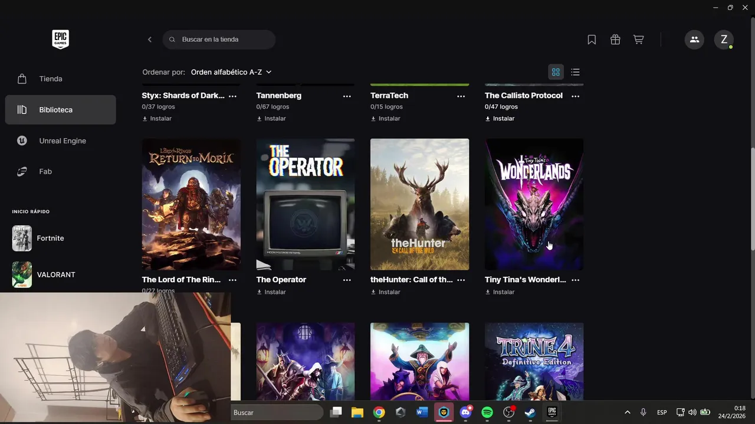Screen dimensions: 755x424
Task: Install The Operator
Action: (x=271, y=292)
